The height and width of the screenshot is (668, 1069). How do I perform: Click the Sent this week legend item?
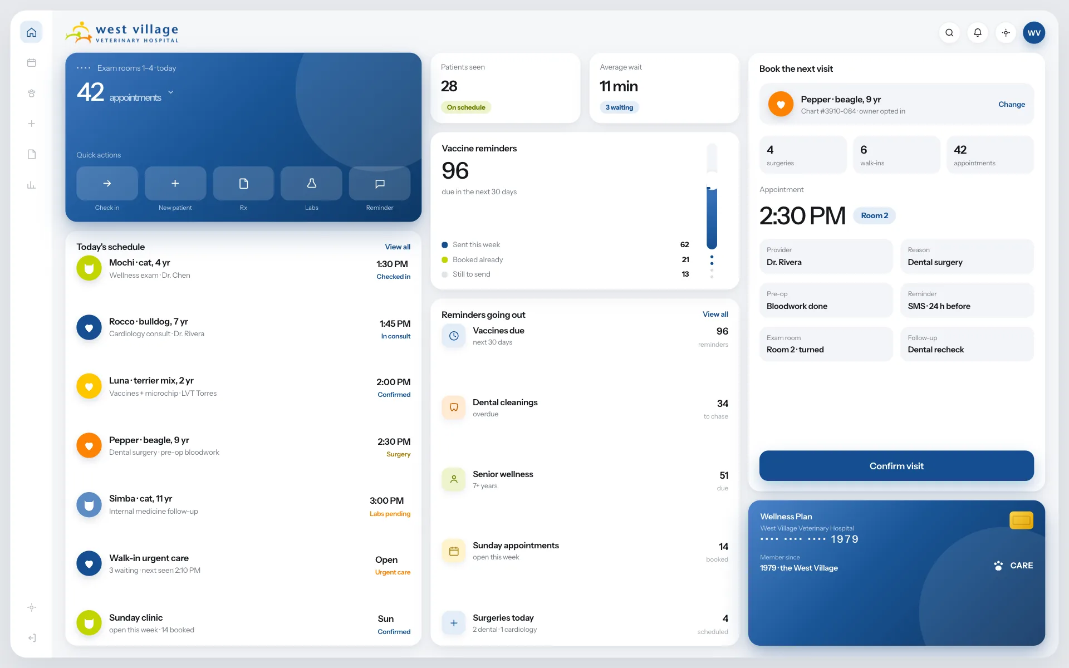(x=565, y=245)
